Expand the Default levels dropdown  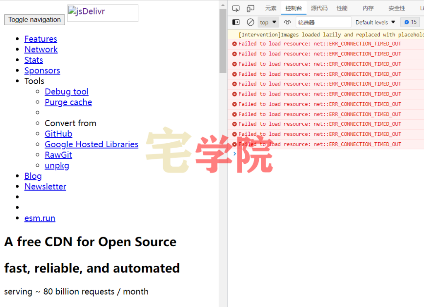[375, 22]
